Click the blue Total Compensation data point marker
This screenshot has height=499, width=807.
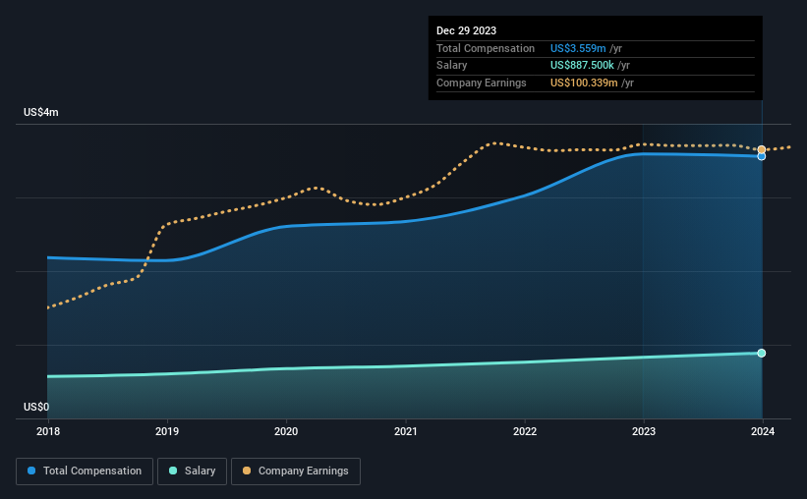762,156
